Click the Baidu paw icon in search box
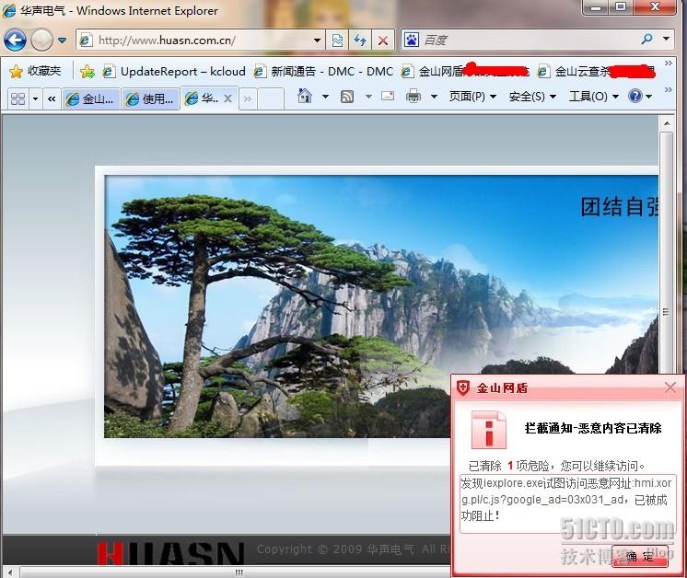 pyautogui.click(x=411, y=40)
